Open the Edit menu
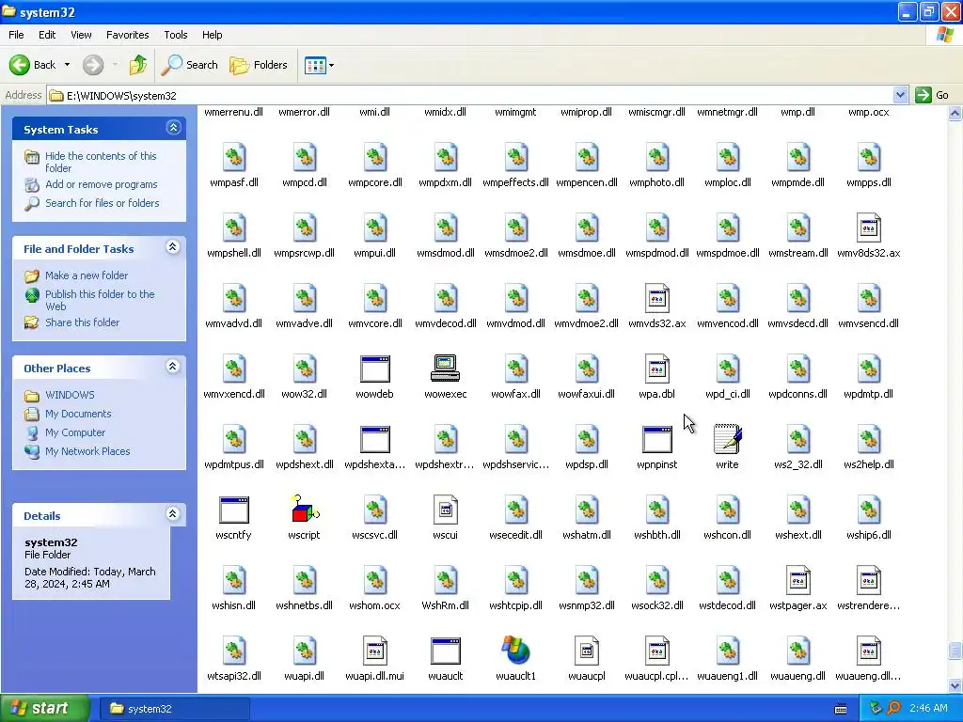This screenshot has width=963, height=722. pos(47,35)
